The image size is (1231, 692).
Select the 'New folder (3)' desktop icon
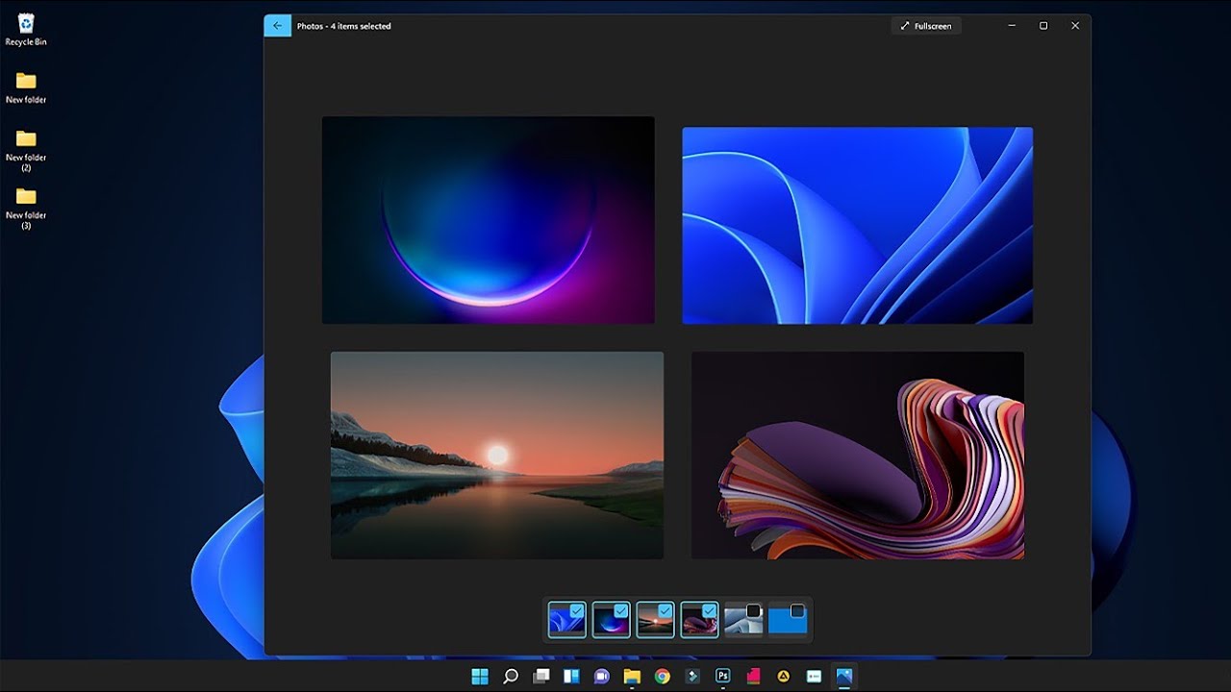(26, 209)
